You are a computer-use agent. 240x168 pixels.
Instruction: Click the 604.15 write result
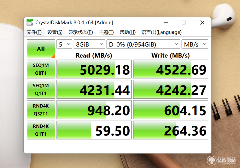click(x=171, y=110)
